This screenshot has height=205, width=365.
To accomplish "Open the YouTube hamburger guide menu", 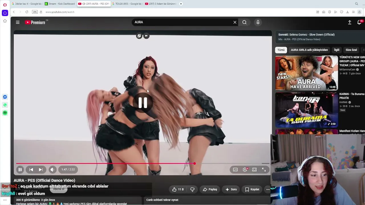I will [18, 22].
